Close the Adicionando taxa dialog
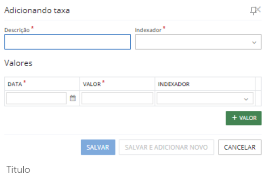The height and width of the screenshot is (184, 265). tap(259, 9)
